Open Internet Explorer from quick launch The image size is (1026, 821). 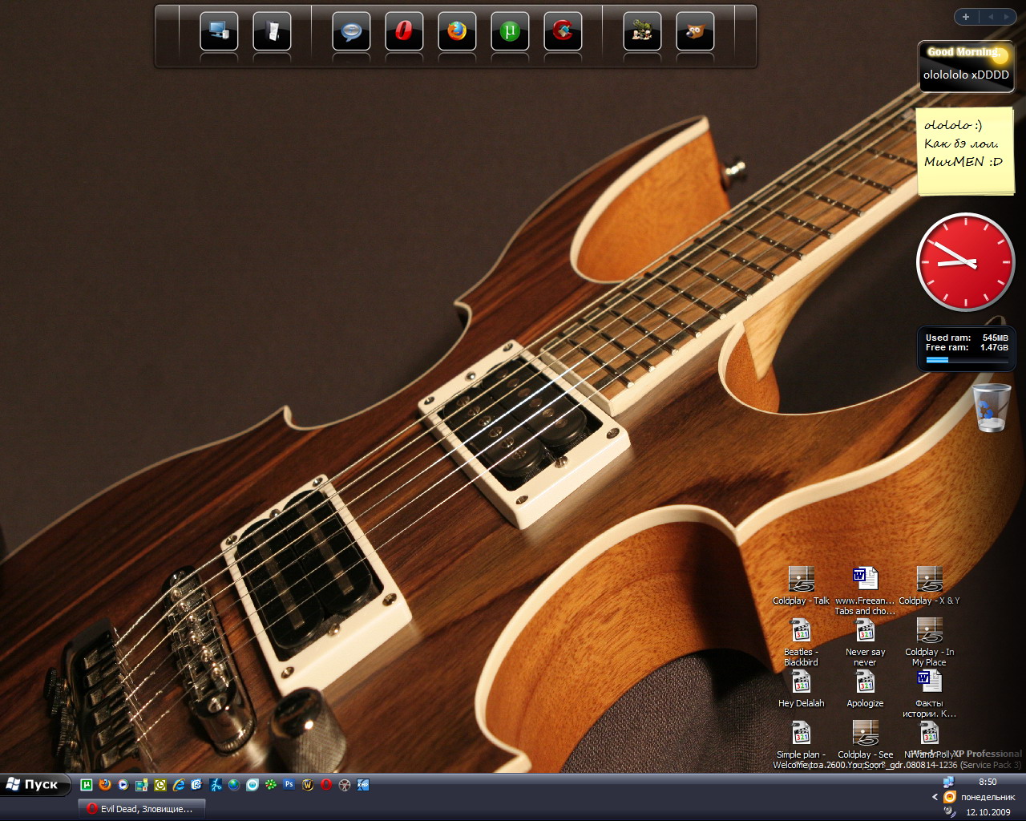[179, 785]
